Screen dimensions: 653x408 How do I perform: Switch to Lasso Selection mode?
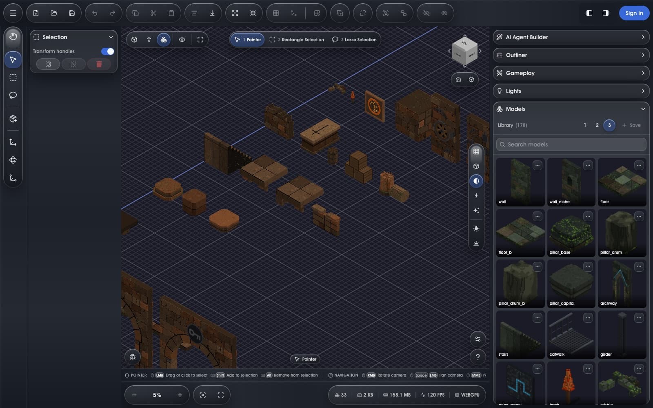(354, 40)
